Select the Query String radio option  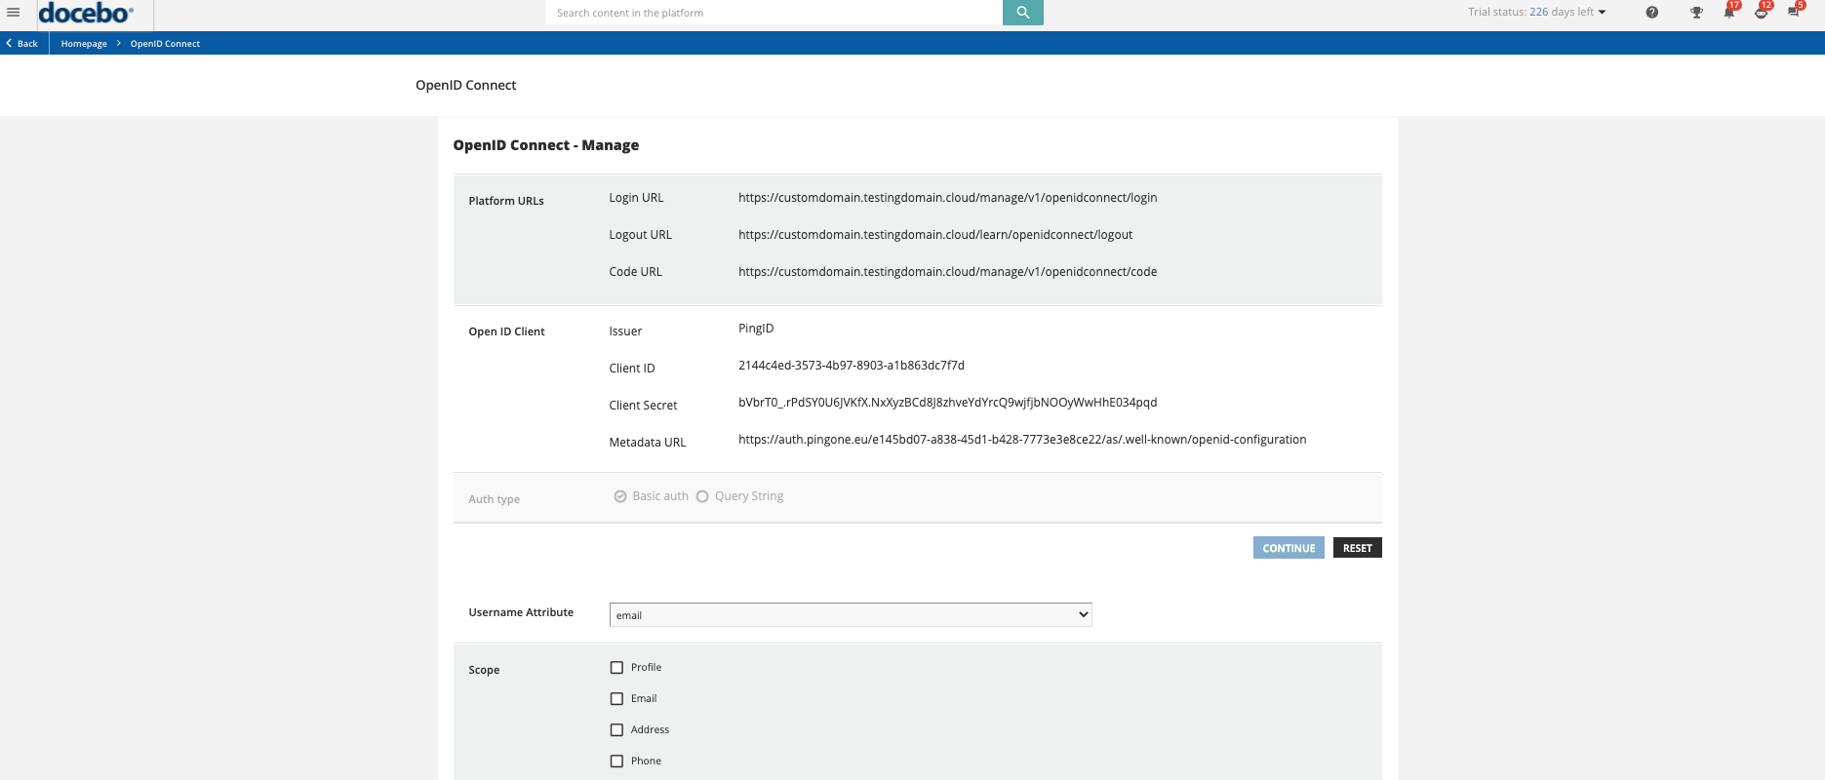pyautogui.click(x=702, y=496)
